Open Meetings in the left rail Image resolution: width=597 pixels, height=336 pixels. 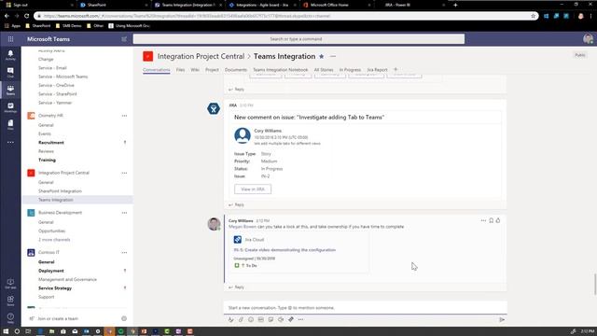(10, 107)
